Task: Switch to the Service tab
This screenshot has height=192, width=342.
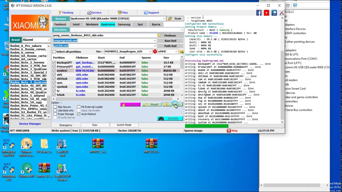Action: point(94,13)
